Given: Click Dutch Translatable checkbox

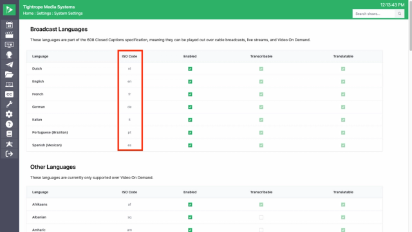Looking at the screenshot, I should tap(343, 69).
